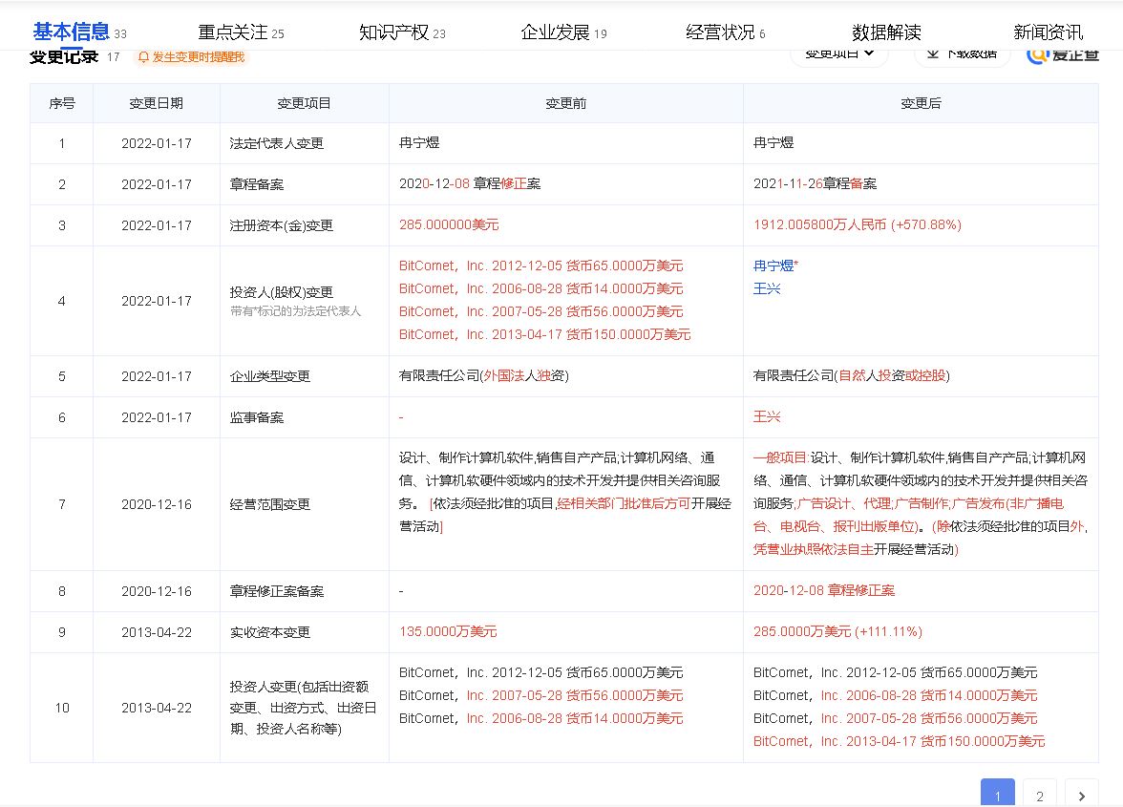Click BitComet 2013-04-17 货币150.0000万美元 in row 4
Viewport: 1123px width, 807px height.
click(545, 334)
